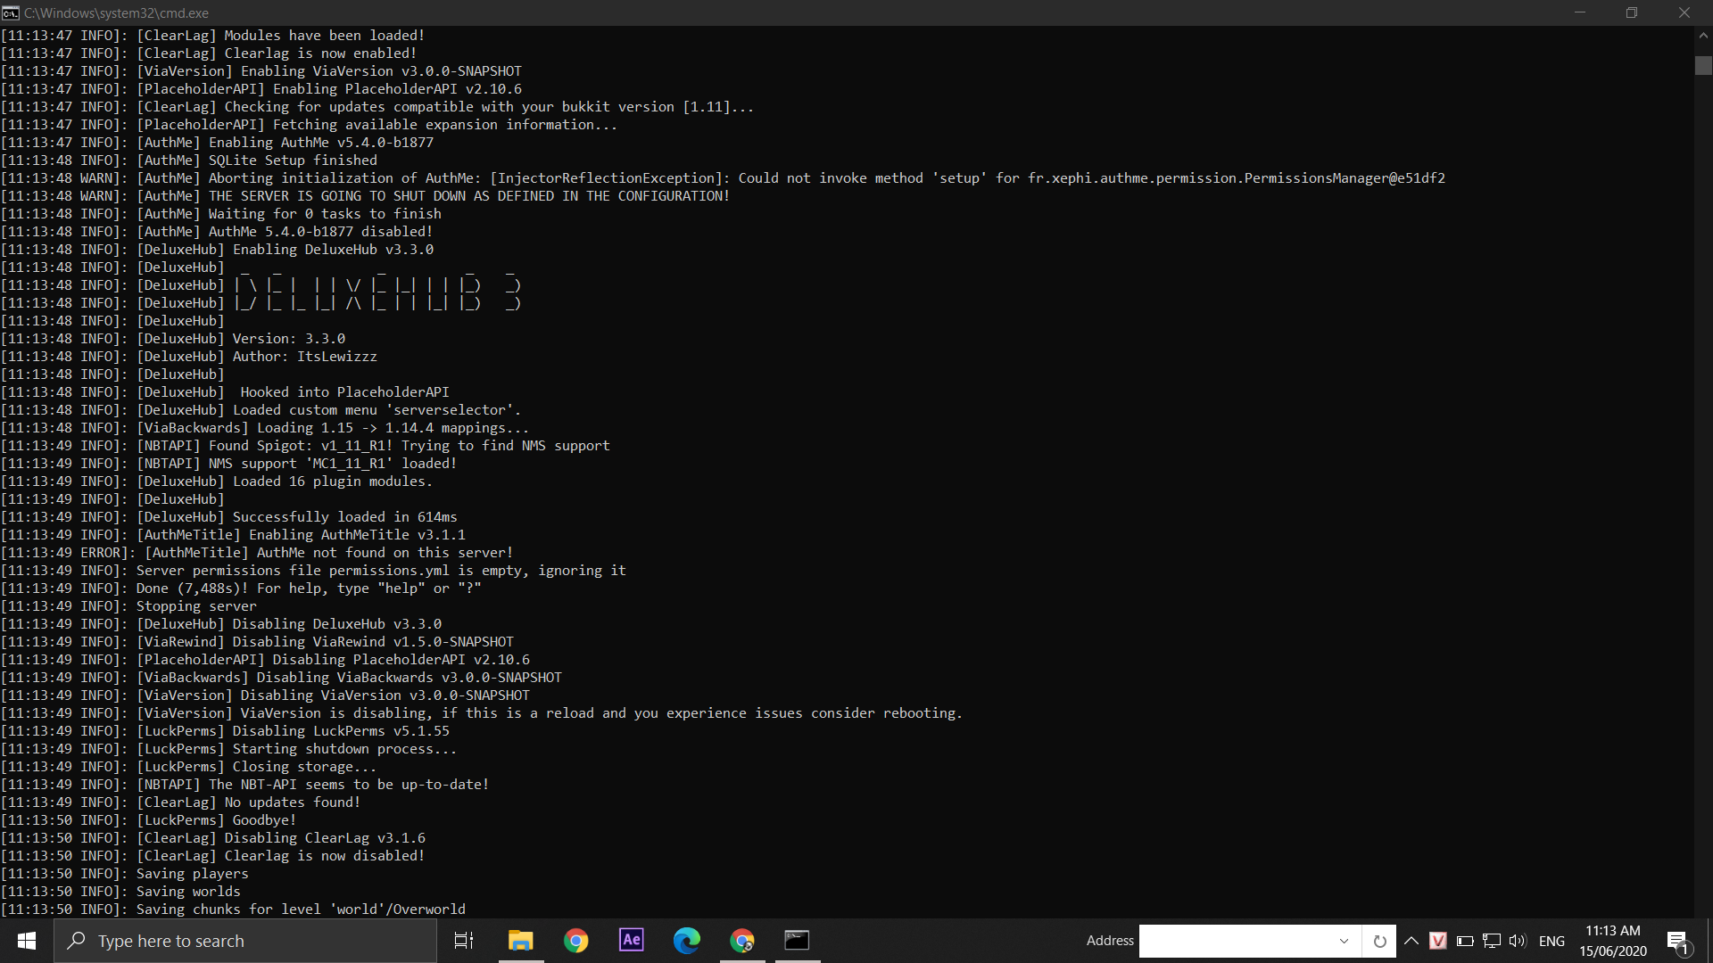Click the cmd.exe taskbar icon

pyautogui.click(x=797, y=941)
